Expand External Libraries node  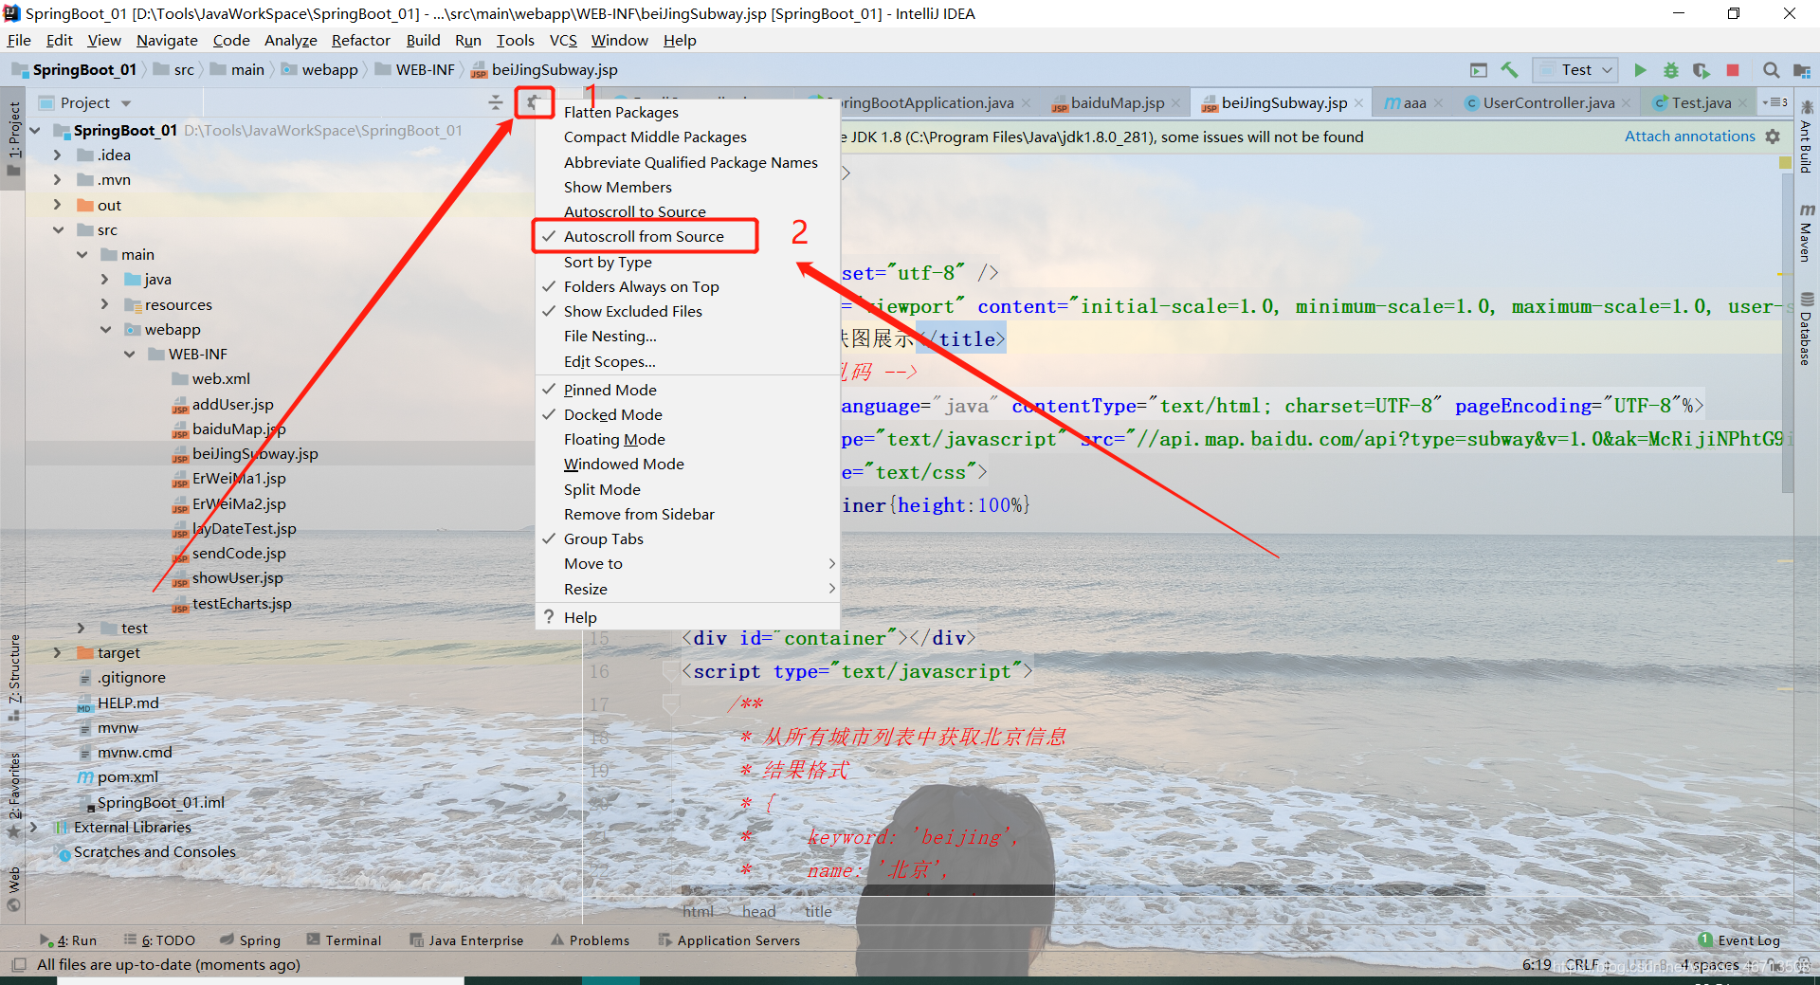(x=34, y=827)
